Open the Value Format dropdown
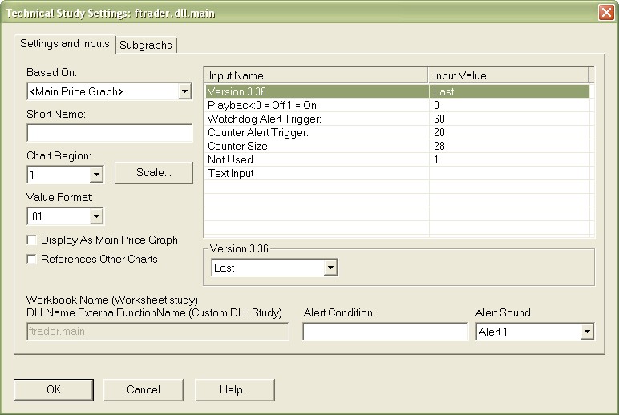Screen dimensions: 619x415 click(96, 216)
